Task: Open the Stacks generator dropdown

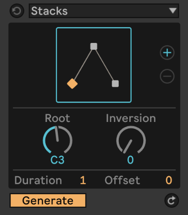Action: (104, 11)
